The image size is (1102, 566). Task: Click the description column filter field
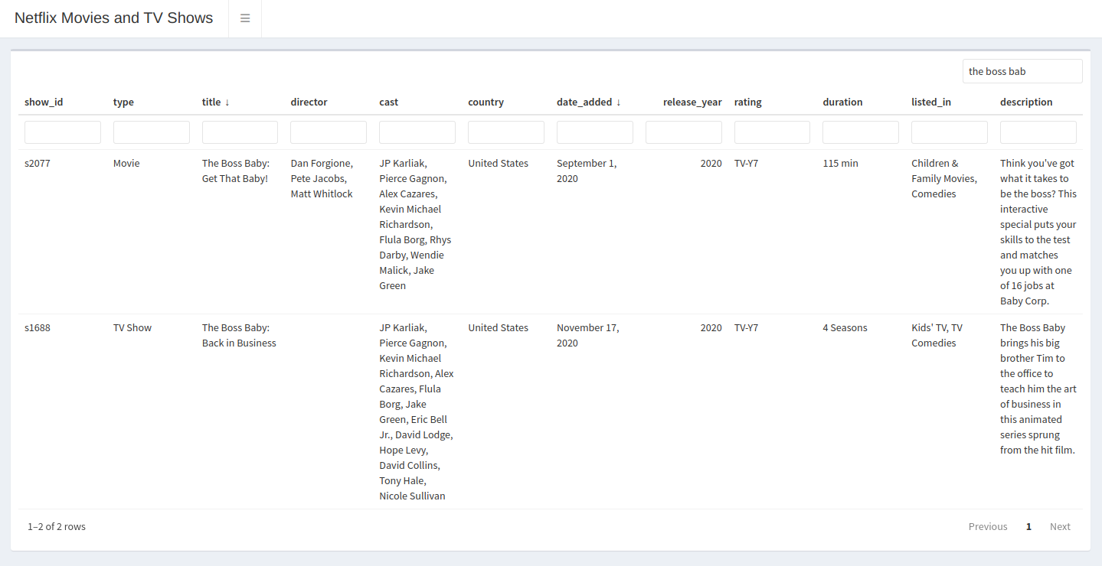(1038, 132)
